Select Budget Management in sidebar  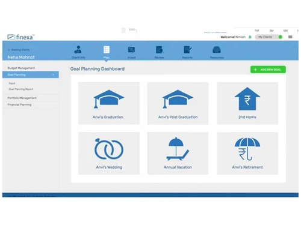(x=21, y=68)
